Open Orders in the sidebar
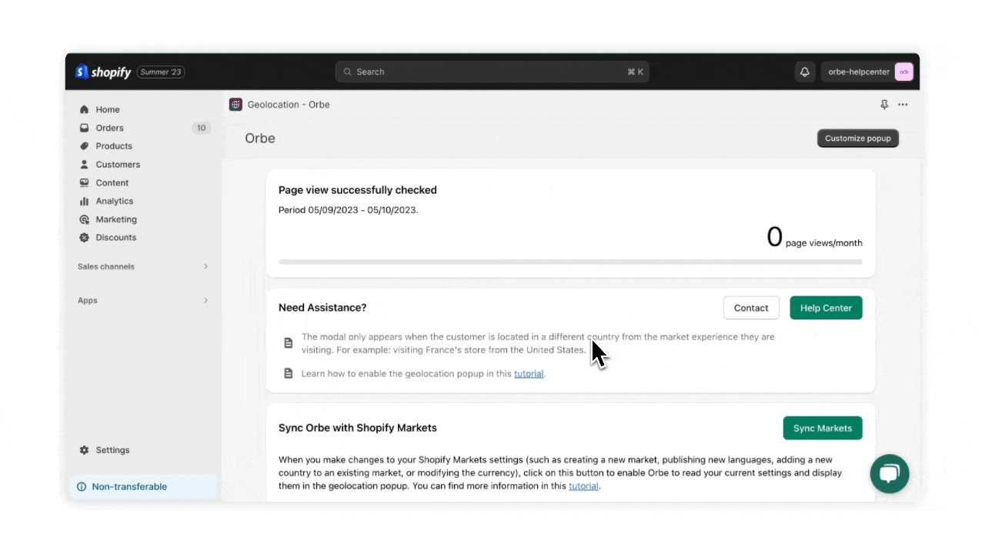Image resolution: width=985 pixels, height=554 pixels. 109,128
